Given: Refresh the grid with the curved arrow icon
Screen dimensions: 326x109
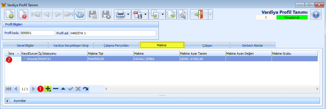Looking at the screenshot, I should (85, 89).
